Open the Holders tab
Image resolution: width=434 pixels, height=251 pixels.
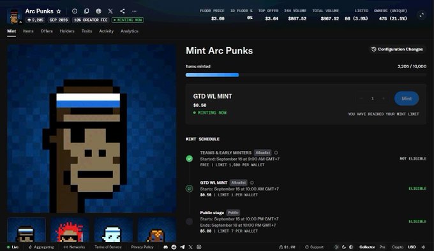[x=67, y=31]
